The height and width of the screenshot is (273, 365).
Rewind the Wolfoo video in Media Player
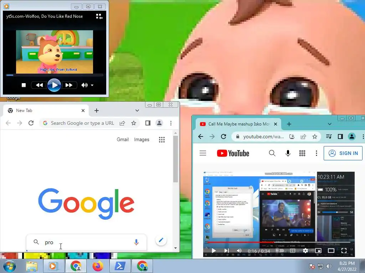[39, 85]
